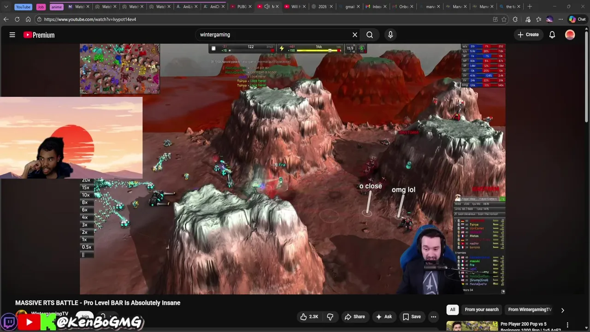Ask about this video
This screenshot has height=332, width=590.
(x=384, y=317)
